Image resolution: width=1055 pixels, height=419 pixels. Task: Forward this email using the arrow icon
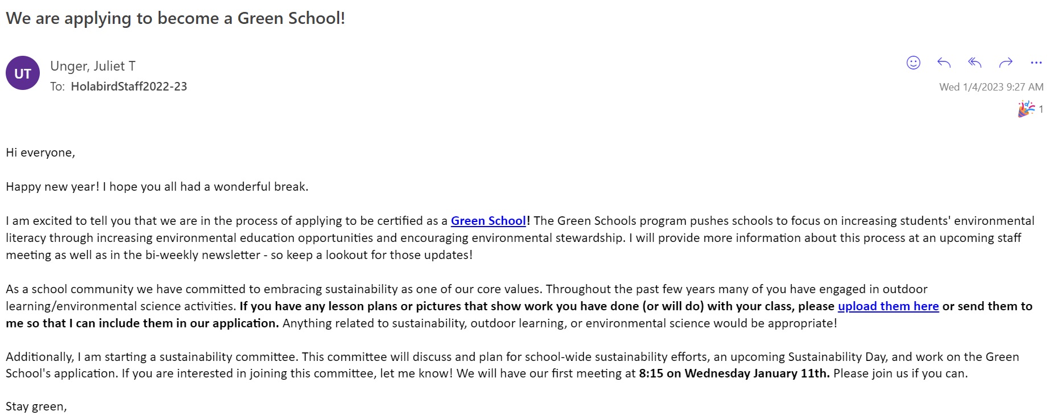pyautogui.click(x=1005, y=63)
